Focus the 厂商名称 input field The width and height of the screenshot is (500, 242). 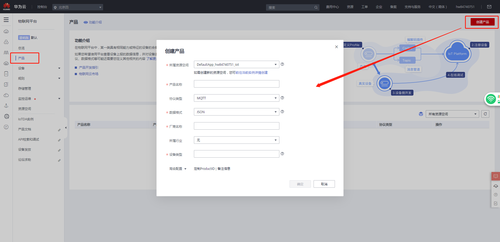pyautogui.click(x=236, y=126)
